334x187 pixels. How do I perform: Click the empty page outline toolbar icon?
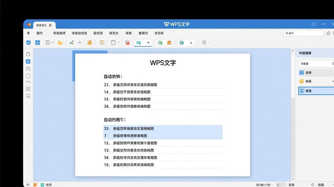coord(113,42)
